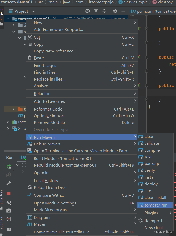Click ittomcatpojo in the breadcrumb path
Screen dimensions: 176x236
point(101,2)
